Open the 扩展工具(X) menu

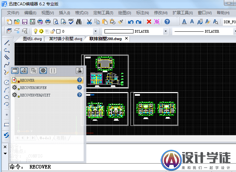pos(183,13)
